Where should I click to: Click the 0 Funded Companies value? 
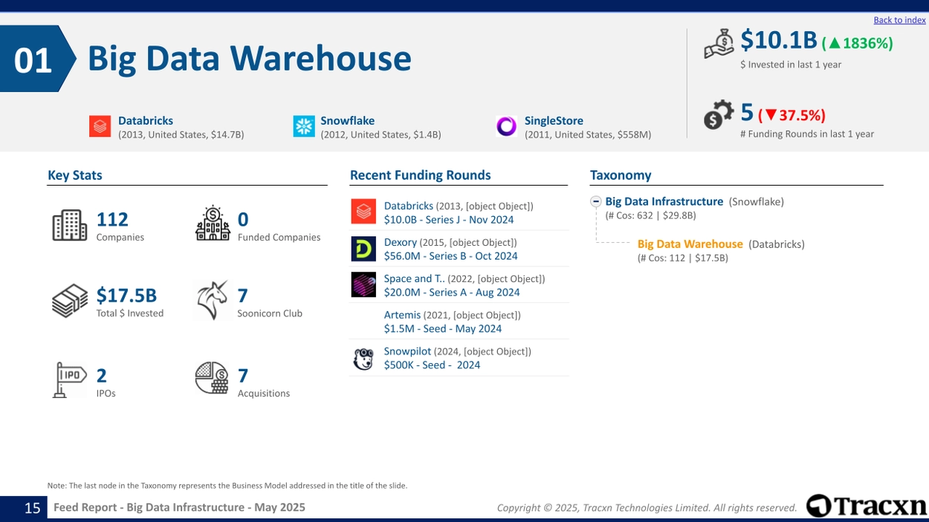tap(243, 219)
